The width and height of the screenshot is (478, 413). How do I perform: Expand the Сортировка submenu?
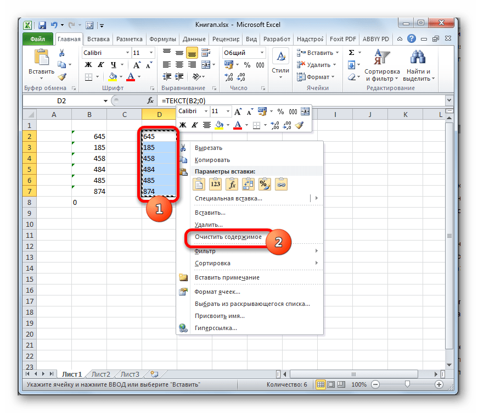tap(317, 263)
